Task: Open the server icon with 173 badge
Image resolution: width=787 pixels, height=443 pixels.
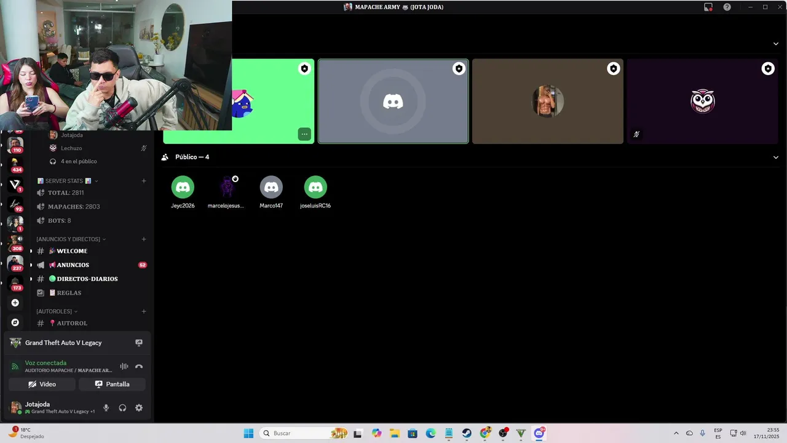Action: (x=15, y=282)
